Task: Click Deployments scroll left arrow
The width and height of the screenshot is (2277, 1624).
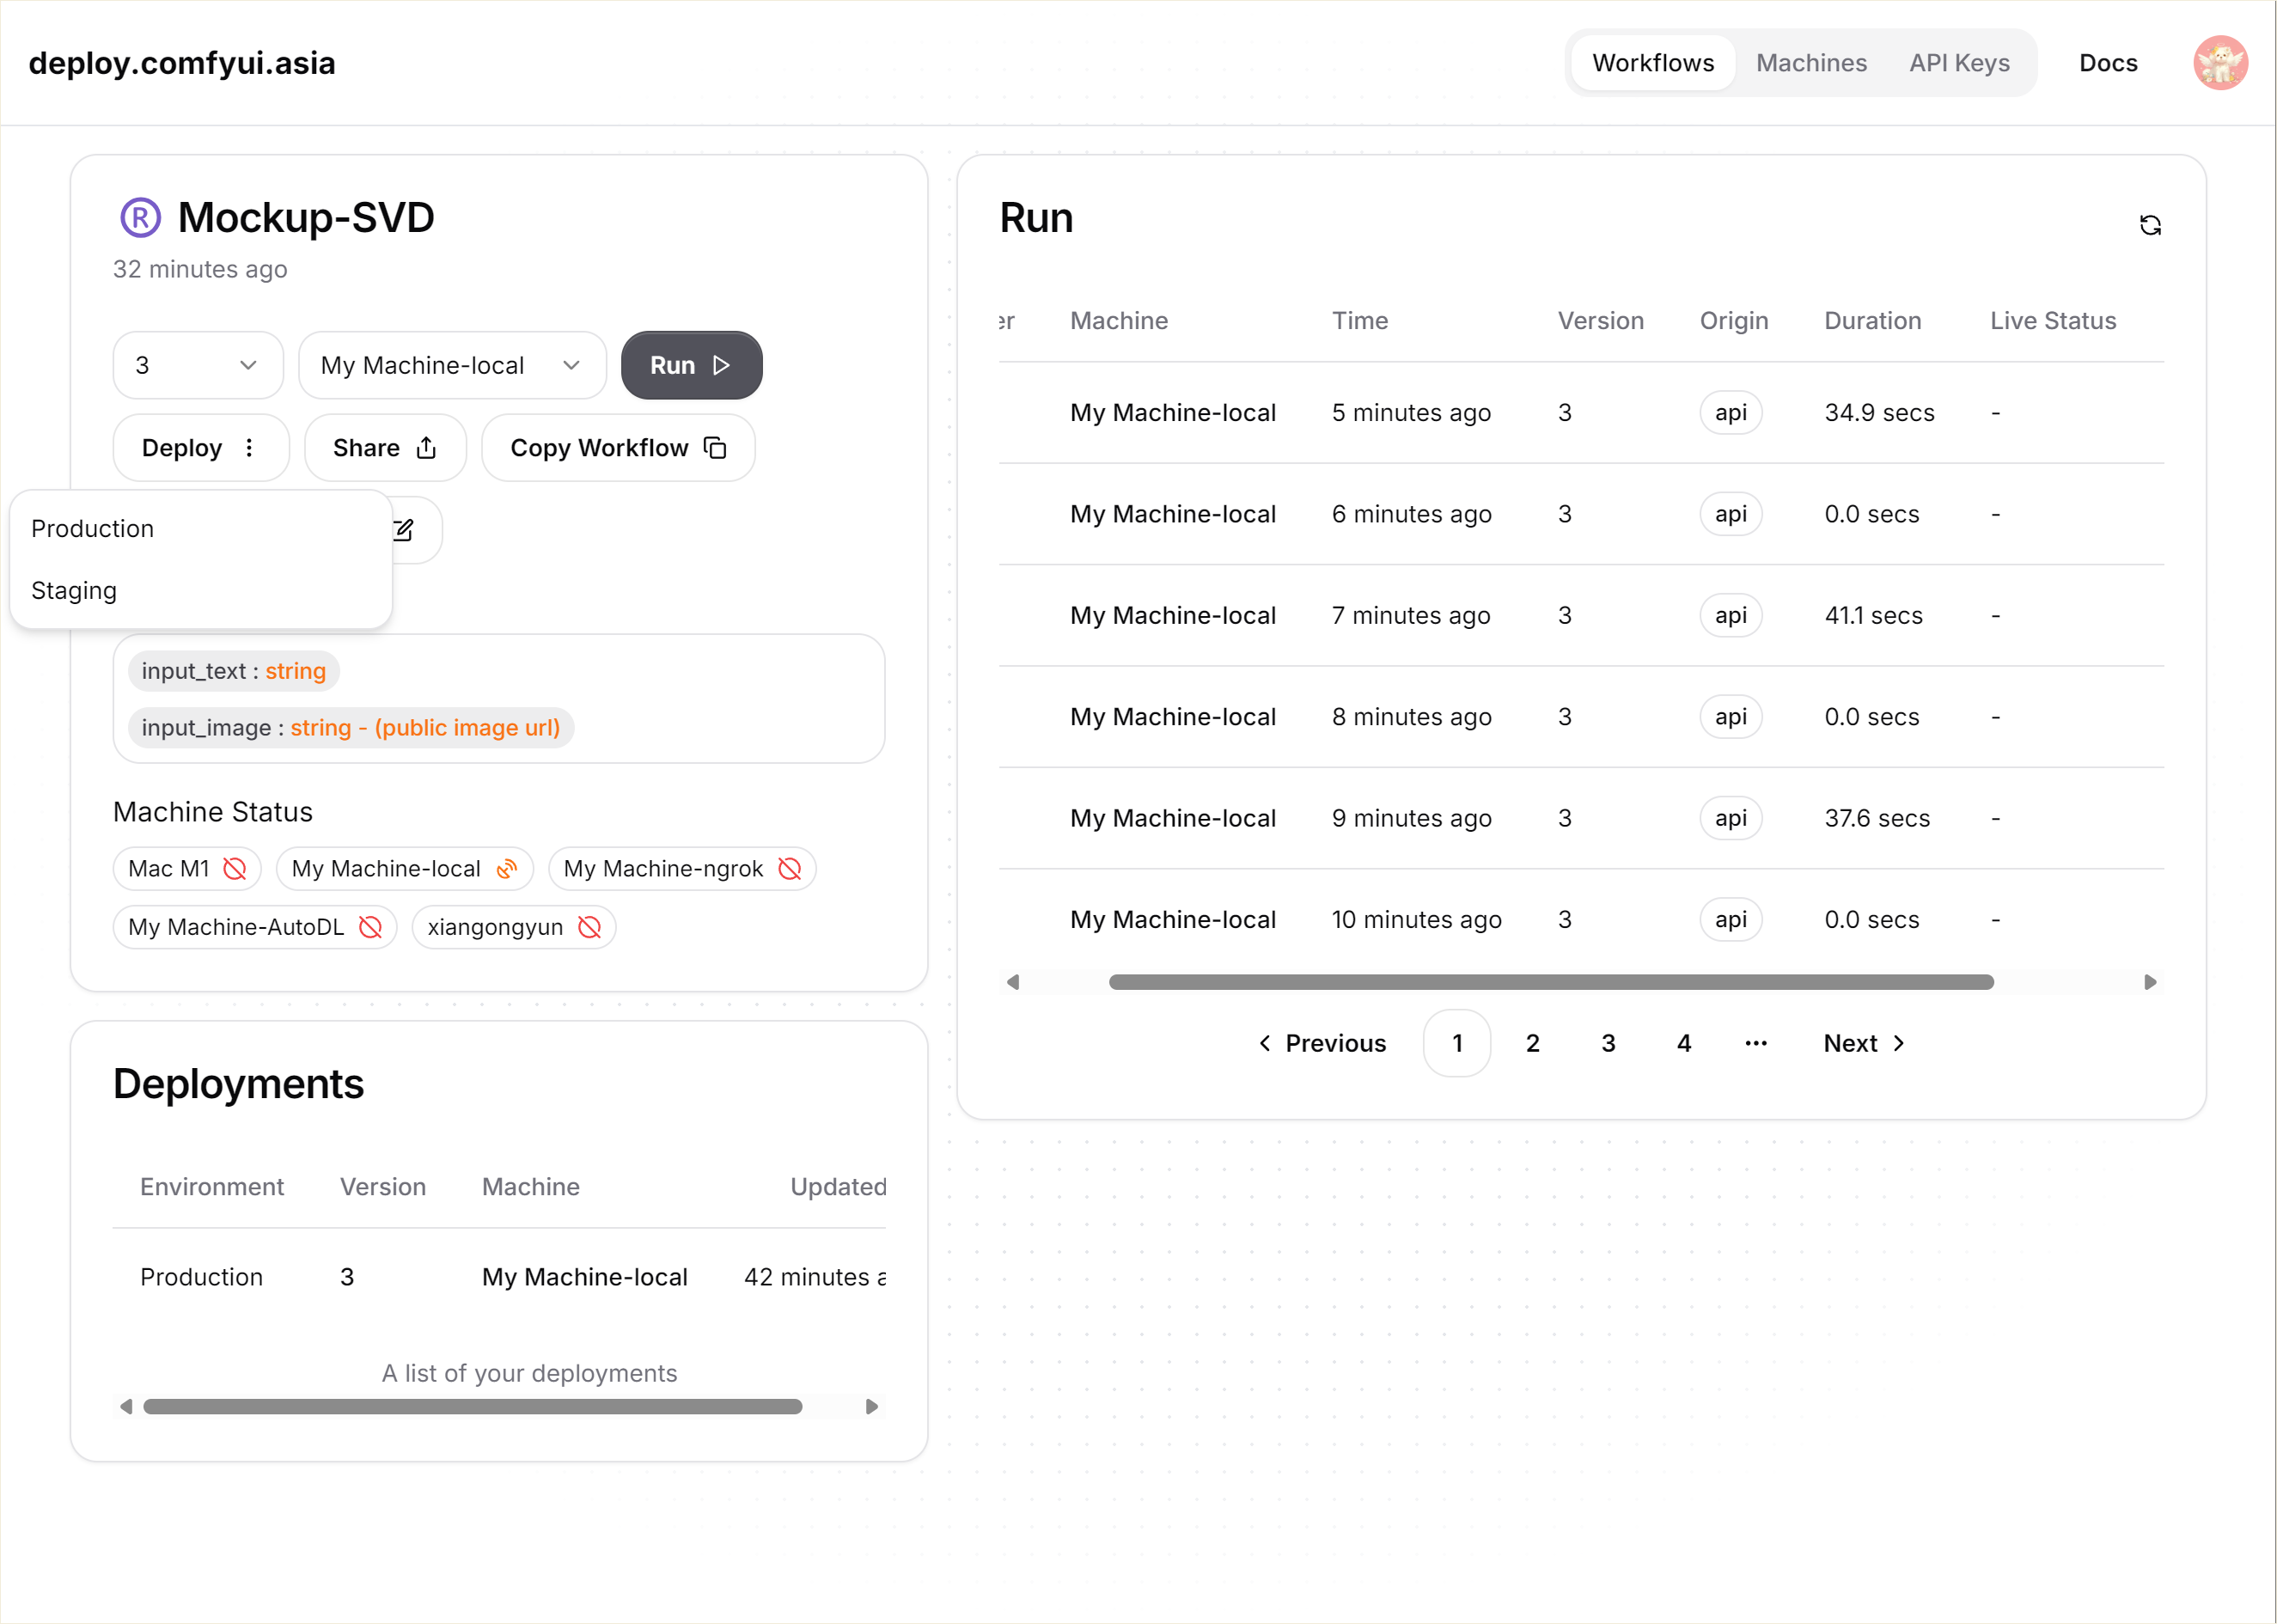Action: pos(126,1407)
